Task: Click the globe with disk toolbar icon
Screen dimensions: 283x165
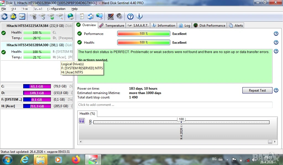Action: pos(70,16)
